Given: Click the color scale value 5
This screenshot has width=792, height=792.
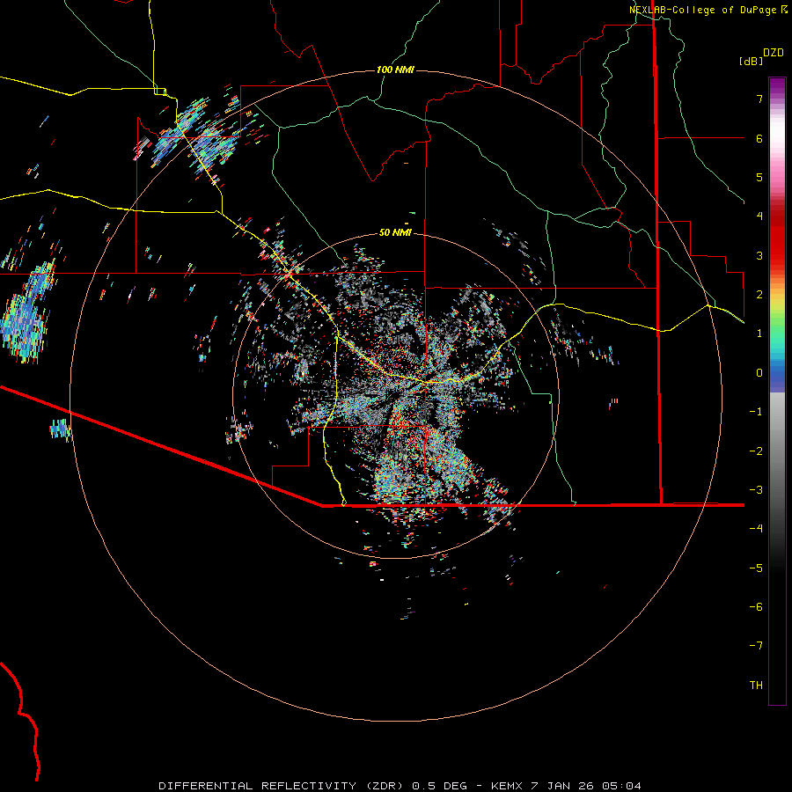Looking at the screenshot, I should [x=759, y=177].
